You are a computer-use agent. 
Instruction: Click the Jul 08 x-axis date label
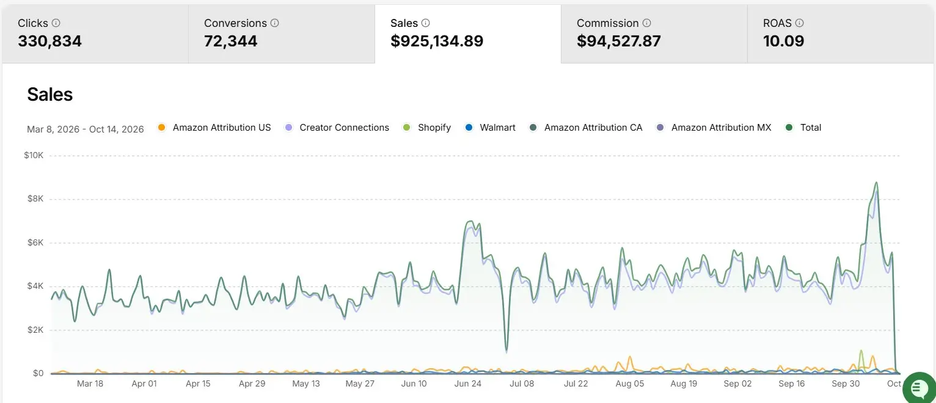point(522,383)
